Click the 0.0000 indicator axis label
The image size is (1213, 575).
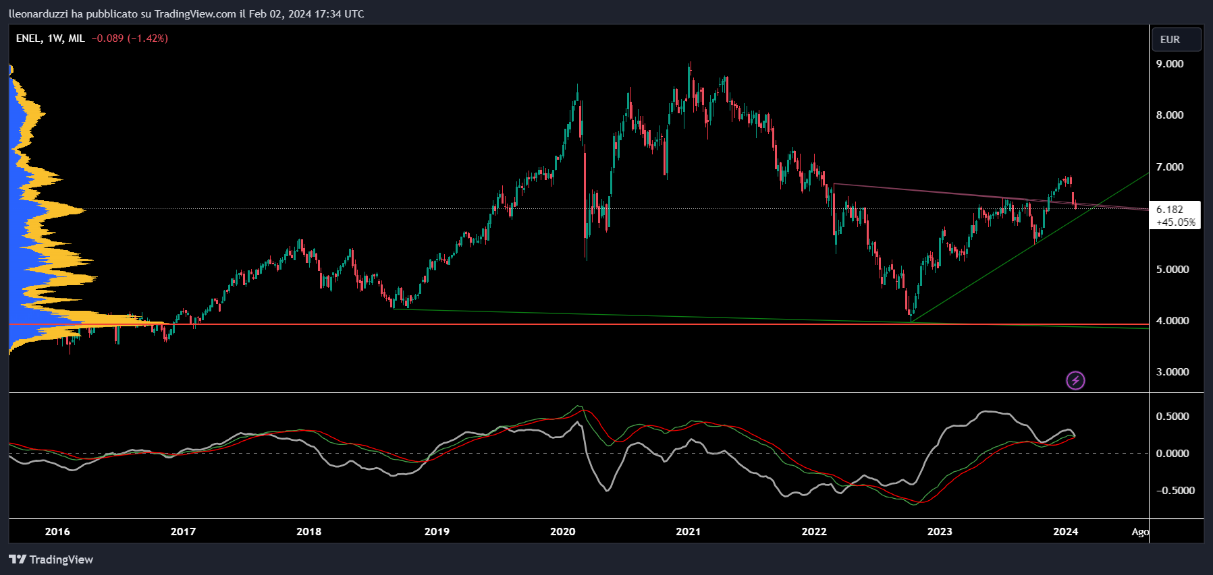point(1172,454)
